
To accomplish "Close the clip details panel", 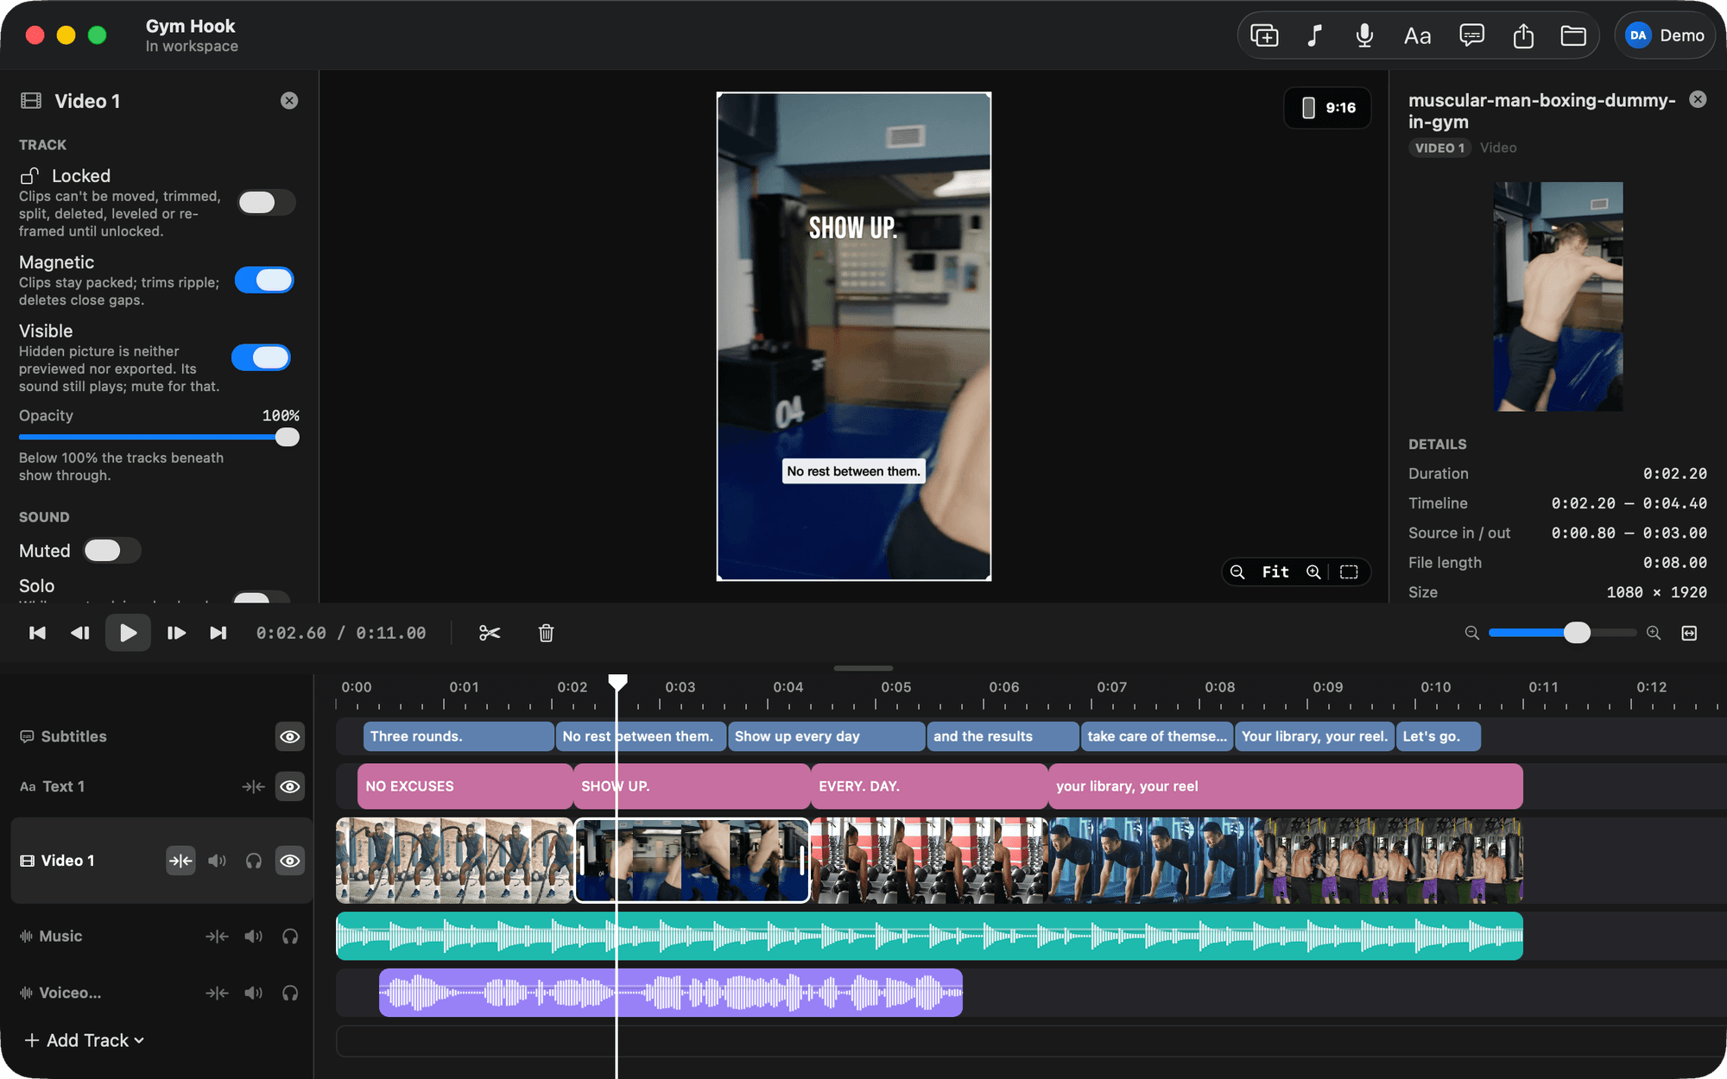I will coord(1698,99).
